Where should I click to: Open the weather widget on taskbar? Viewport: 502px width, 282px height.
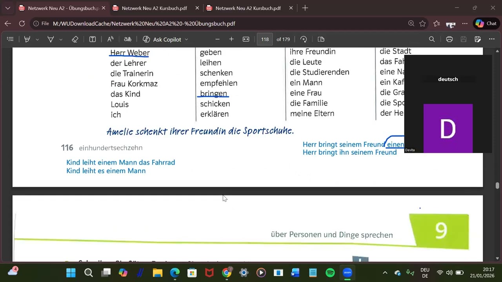(x=13, y=272)
